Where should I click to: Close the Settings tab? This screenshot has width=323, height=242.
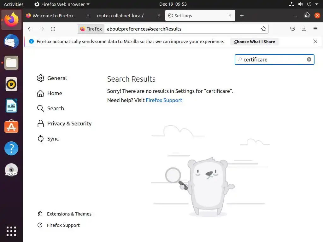tap(230, 15)
